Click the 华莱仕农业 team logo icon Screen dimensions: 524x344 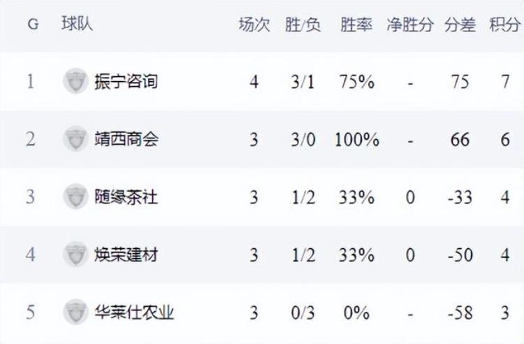click(75, 311)
